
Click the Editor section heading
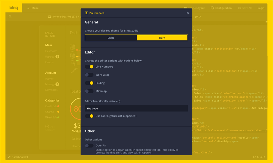coord(90,52)
